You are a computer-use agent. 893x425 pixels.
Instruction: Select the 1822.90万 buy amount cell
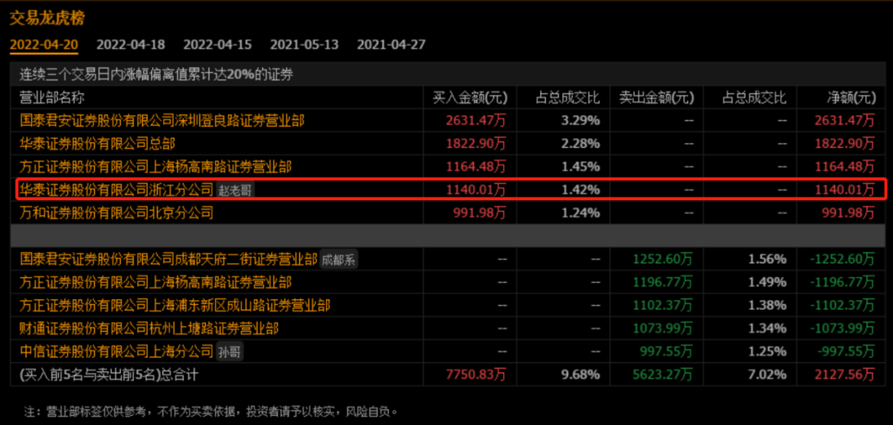pyautogui.click(x=476, y=144)
